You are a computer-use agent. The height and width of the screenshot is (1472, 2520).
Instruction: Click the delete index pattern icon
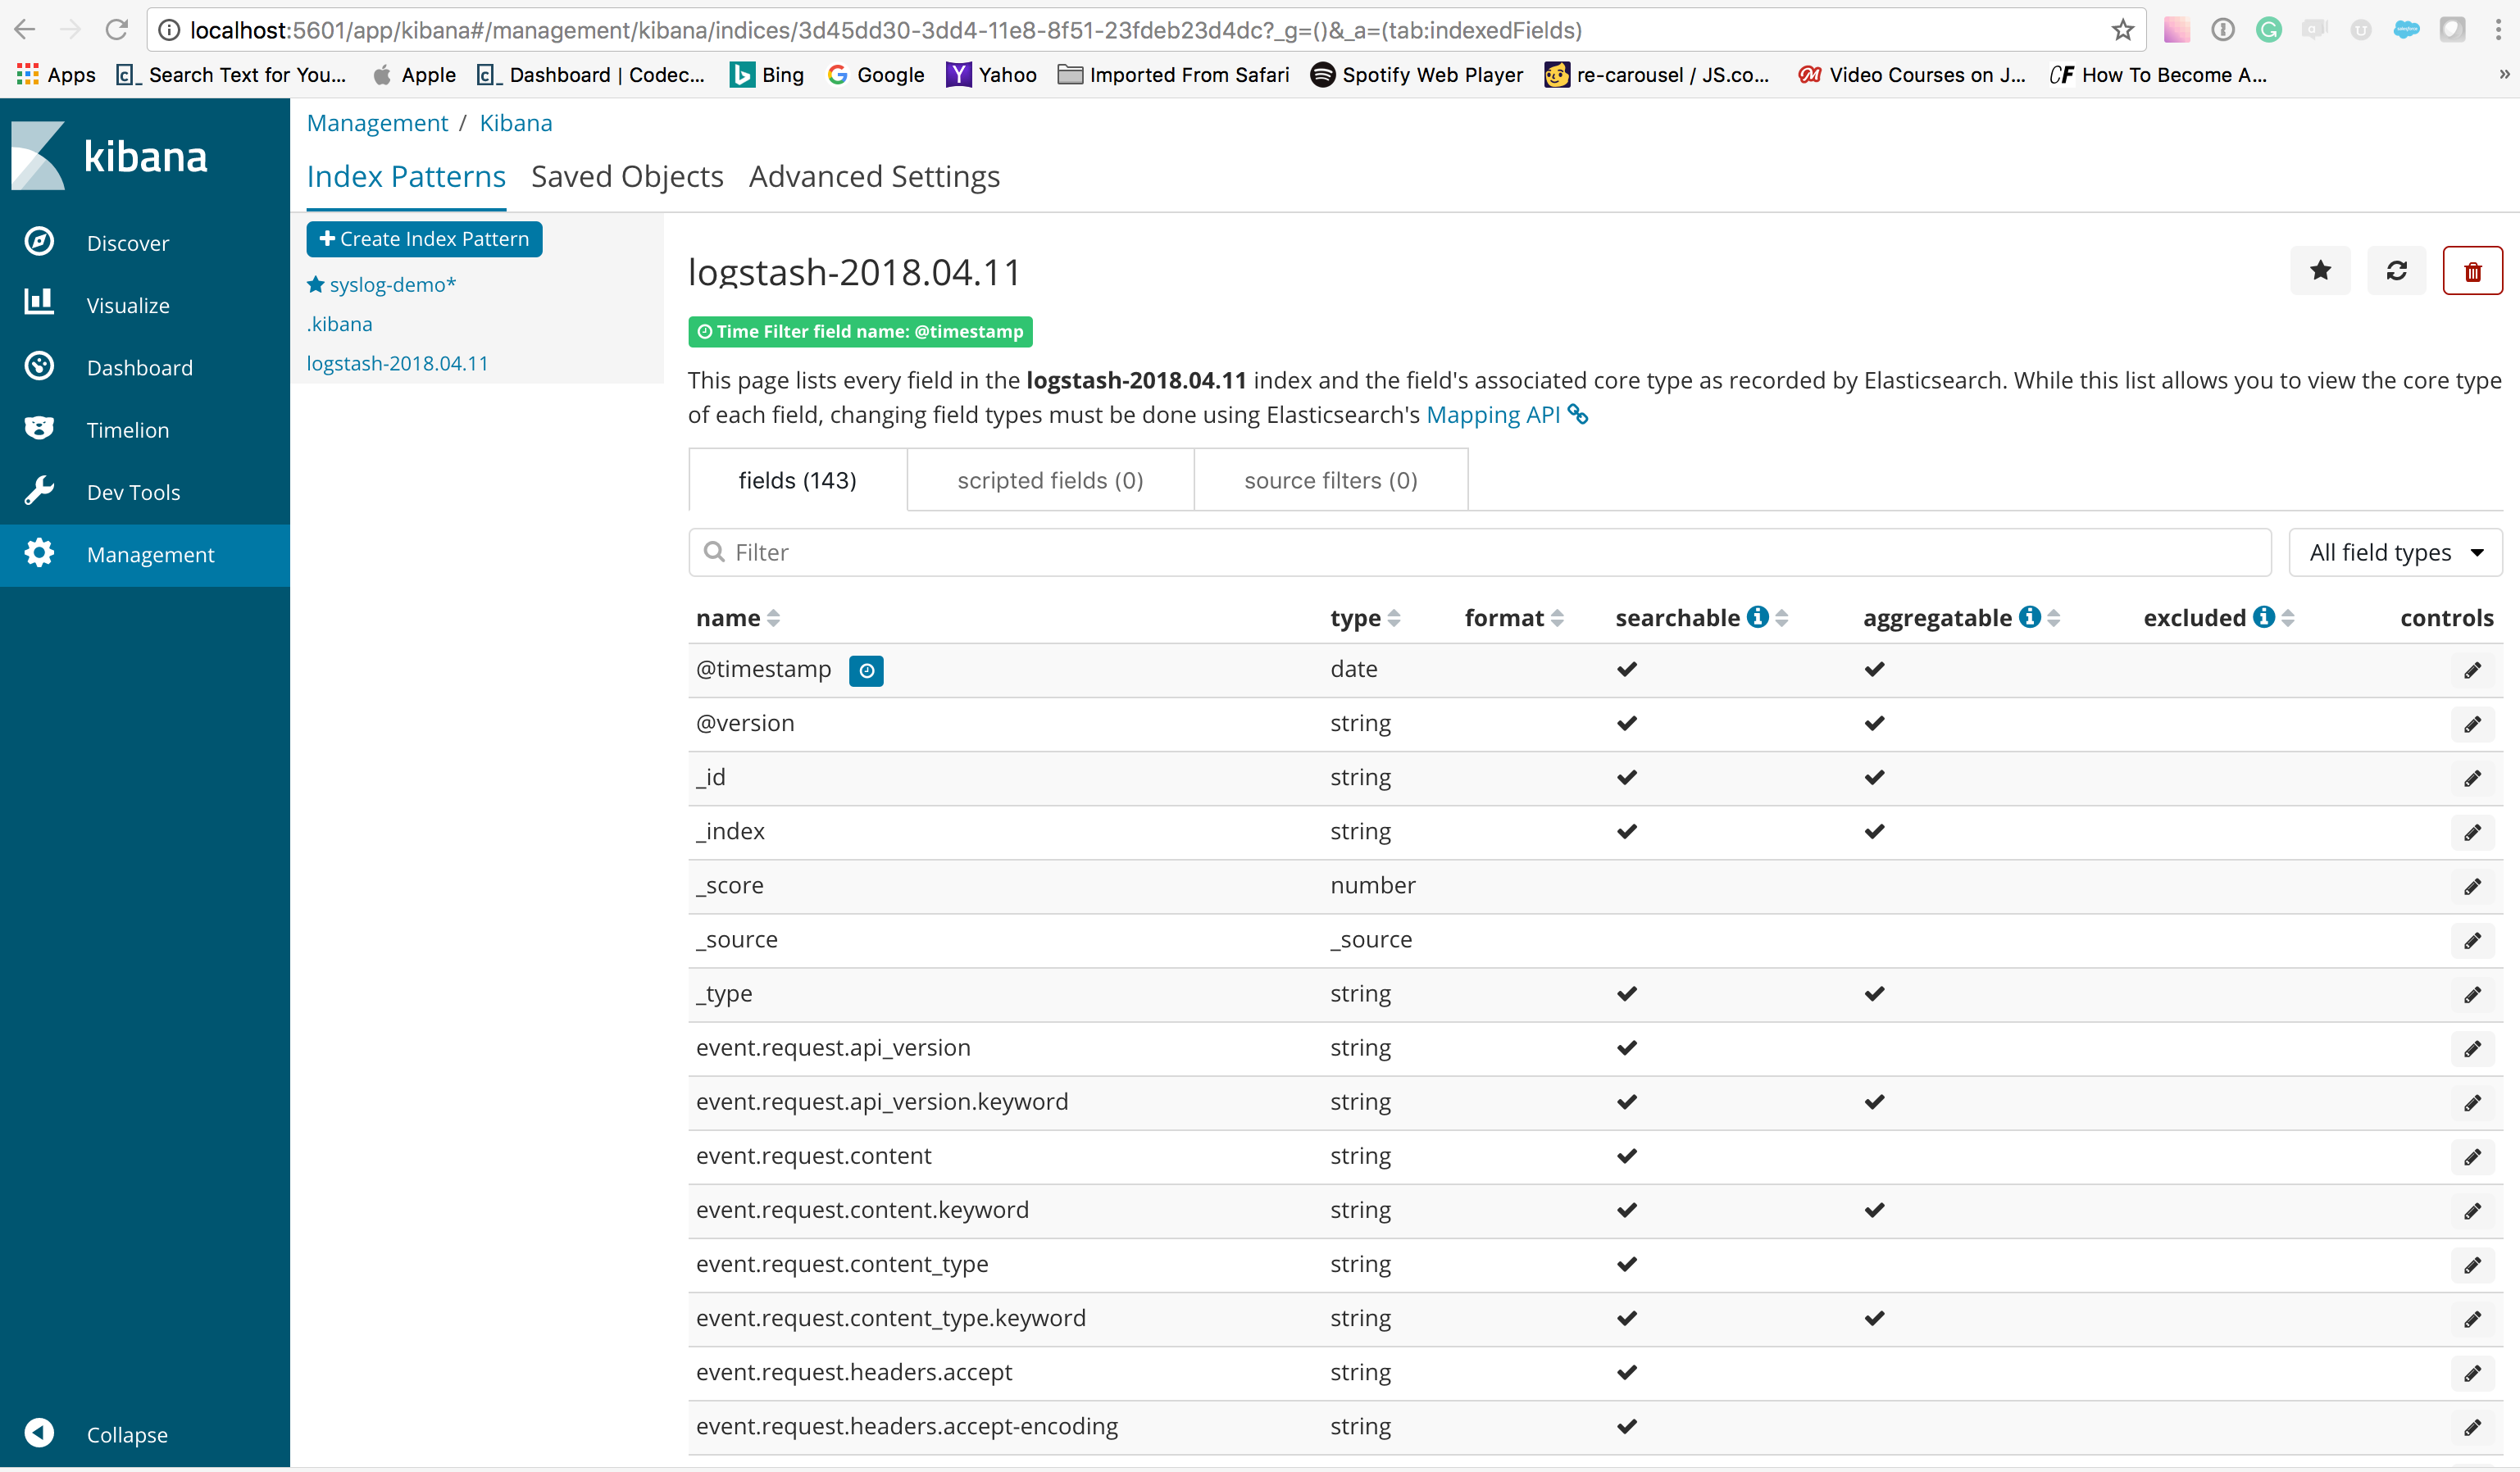2471,270
